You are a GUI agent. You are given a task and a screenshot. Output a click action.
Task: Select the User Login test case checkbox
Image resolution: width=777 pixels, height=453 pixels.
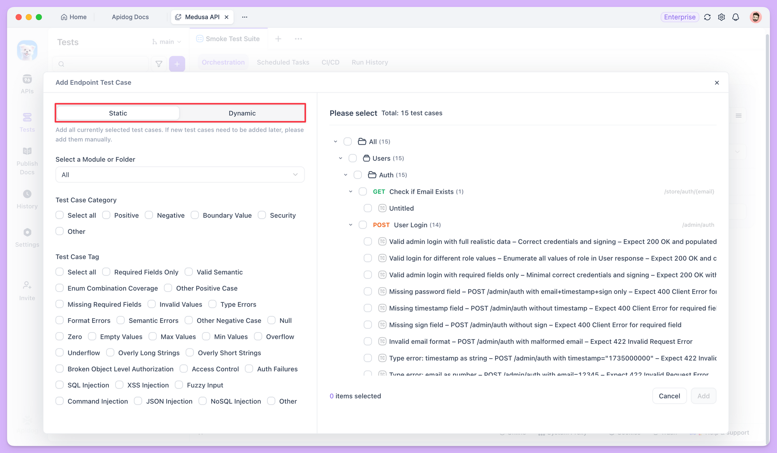pyautogui.click(x=363, y=225)
